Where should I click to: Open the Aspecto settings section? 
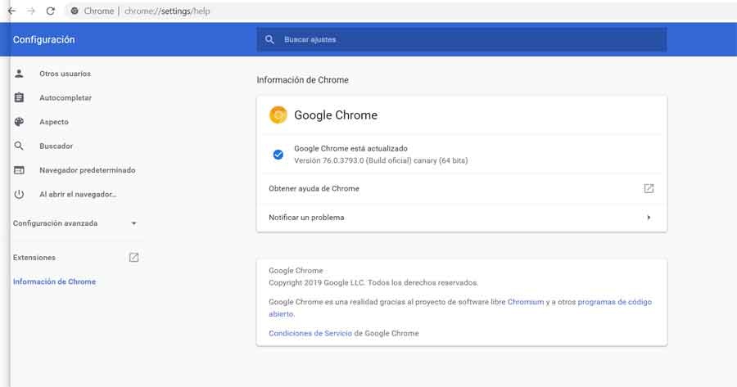tap(54, 122)
